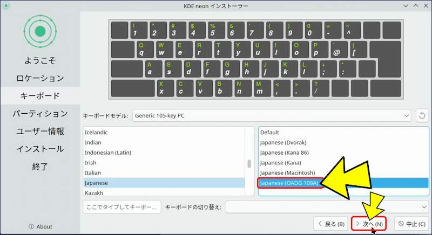Cancel installation with 中止 (C) button
This screenshot has width=432, height=235.
411,224
